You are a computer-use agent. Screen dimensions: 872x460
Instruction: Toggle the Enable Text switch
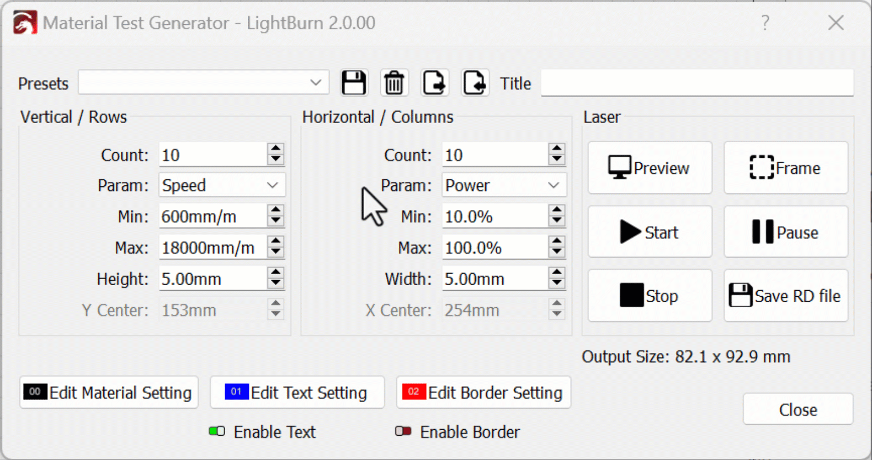(217, 431)
